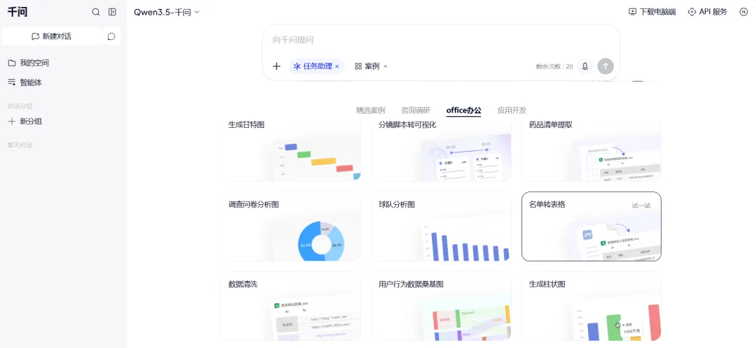
Task: Click the 千问 logo
Action: click(x=17, y=12)
